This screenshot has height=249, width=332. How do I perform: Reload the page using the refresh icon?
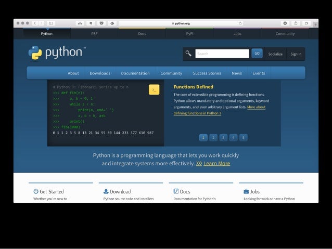pyautogui.click(x=240, y=23)
